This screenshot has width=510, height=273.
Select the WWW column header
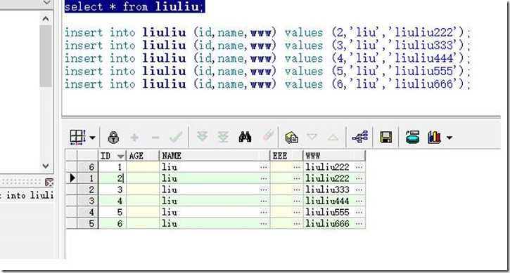click(334, 156)
